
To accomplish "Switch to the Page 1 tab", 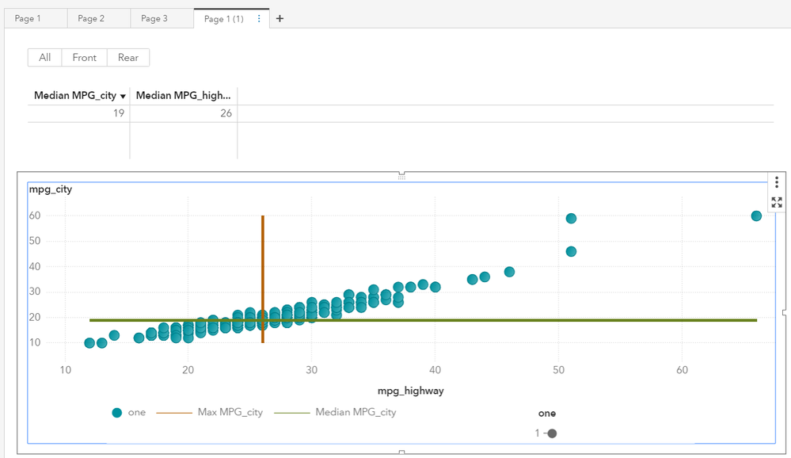I will (x=28, y=19).
